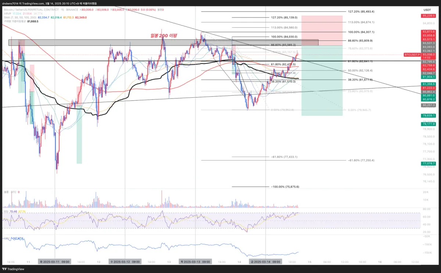This screenshot has height=273, width=441.
Task: Click the BTCUSDT.P price label tag
Action: 412,54
